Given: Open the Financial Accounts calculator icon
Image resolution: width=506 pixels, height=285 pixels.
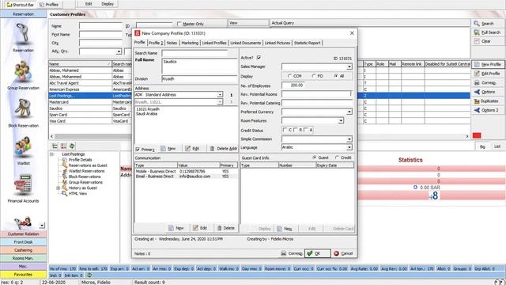Looking at the screenshot, I should tap(23, 184).
